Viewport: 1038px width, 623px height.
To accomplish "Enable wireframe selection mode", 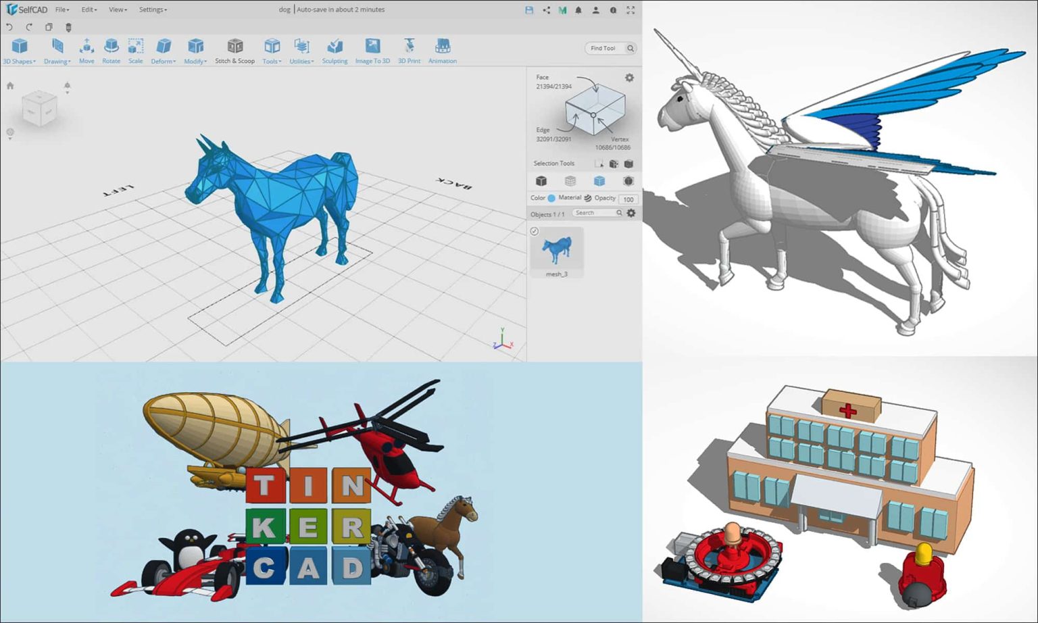I will (x=570, y=180).
